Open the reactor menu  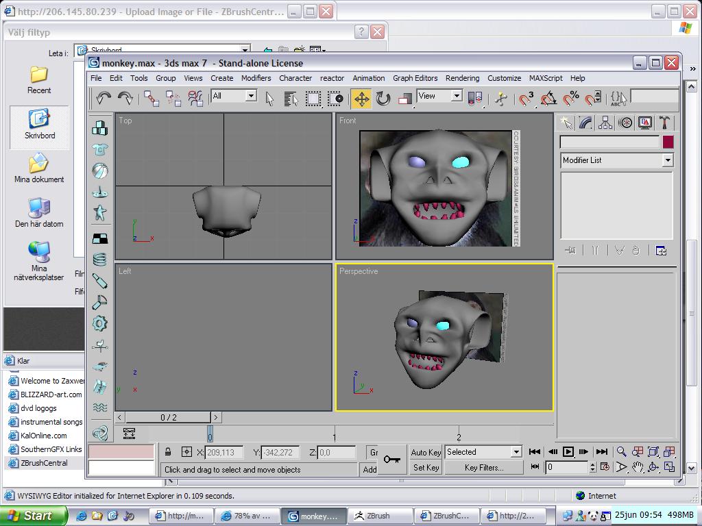[332, 78]
